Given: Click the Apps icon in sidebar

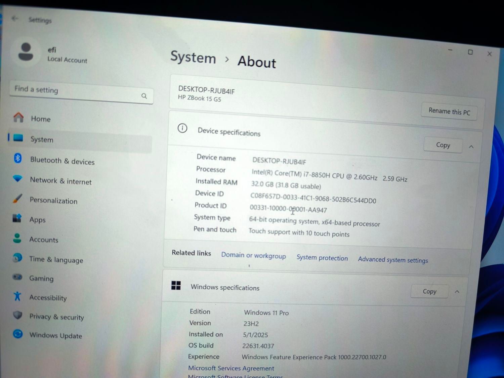Looking at the screenshot, I should click(x=17, y=218).
